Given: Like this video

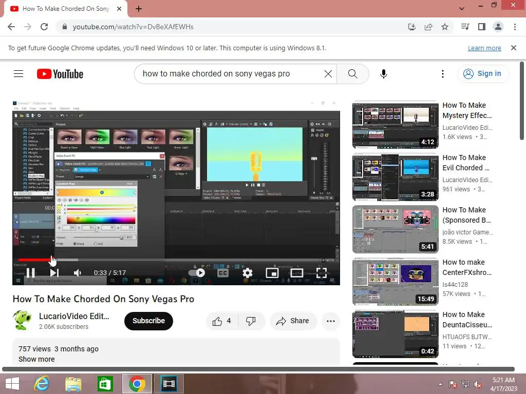Looking at the screenshot, I should point(222,321).
